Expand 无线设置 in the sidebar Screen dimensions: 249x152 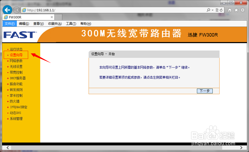16,67
